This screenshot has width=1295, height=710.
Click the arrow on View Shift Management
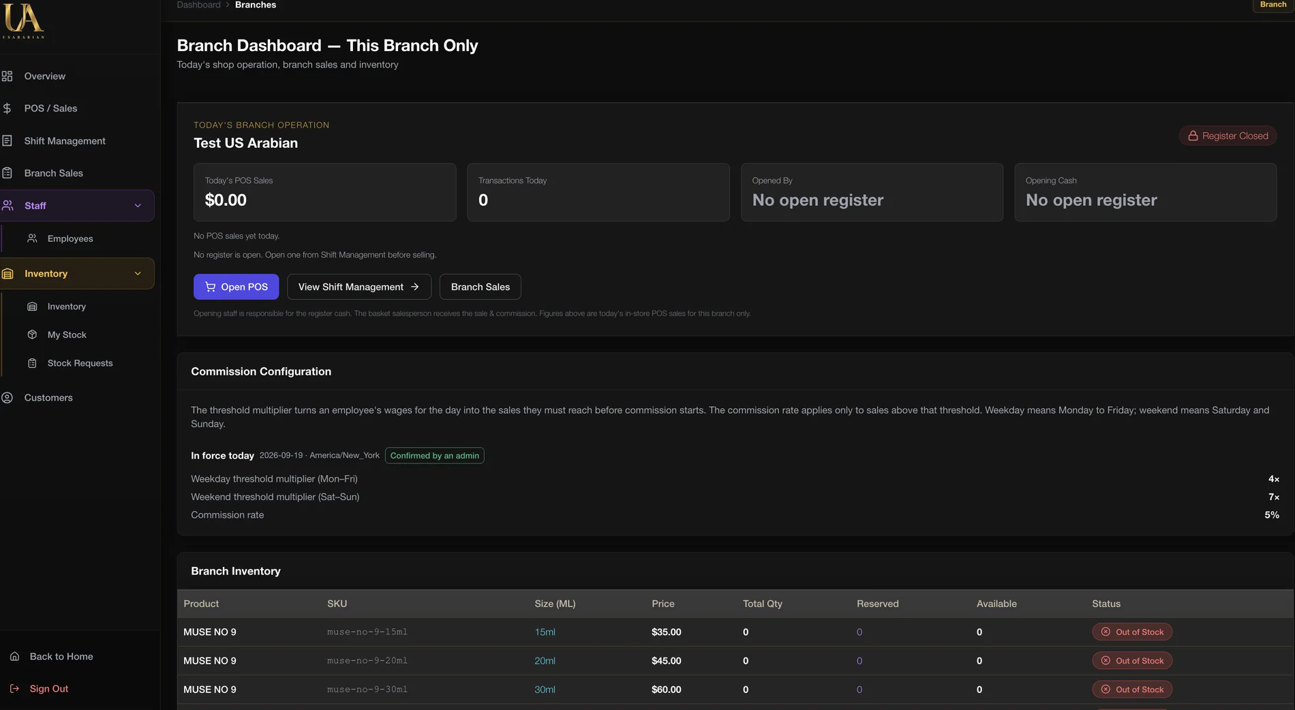point(414,287)
